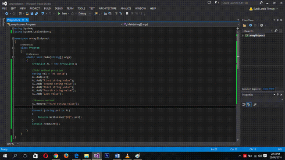285x160 pixels.
Task: Click the Class View New Folder icon
Action: click(245, 25)
